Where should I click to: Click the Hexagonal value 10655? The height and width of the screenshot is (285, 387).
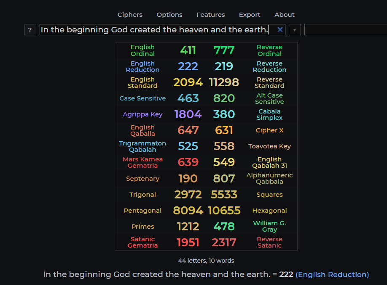click(x=224, y=211)
